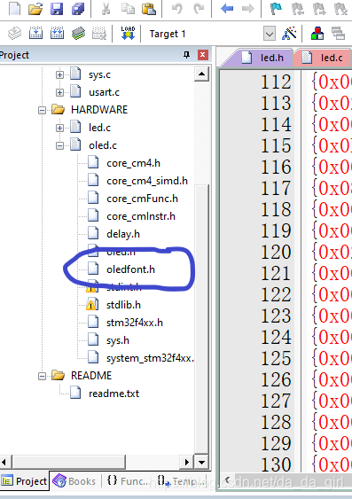Click the Cut scissors icon
The image size is (352, 499).
pyautogui.click(x=106, y=8)
